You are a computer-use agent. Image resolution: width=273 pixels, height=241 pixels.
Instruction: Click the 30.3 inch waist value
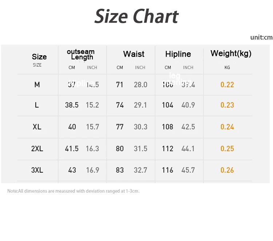click(141, 127)
